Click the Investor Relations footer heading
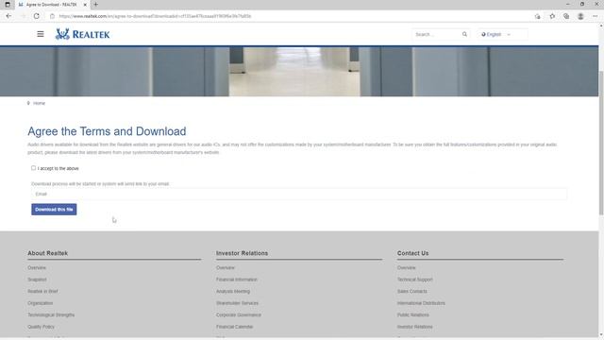604x340 pixels. coord(242,253)
